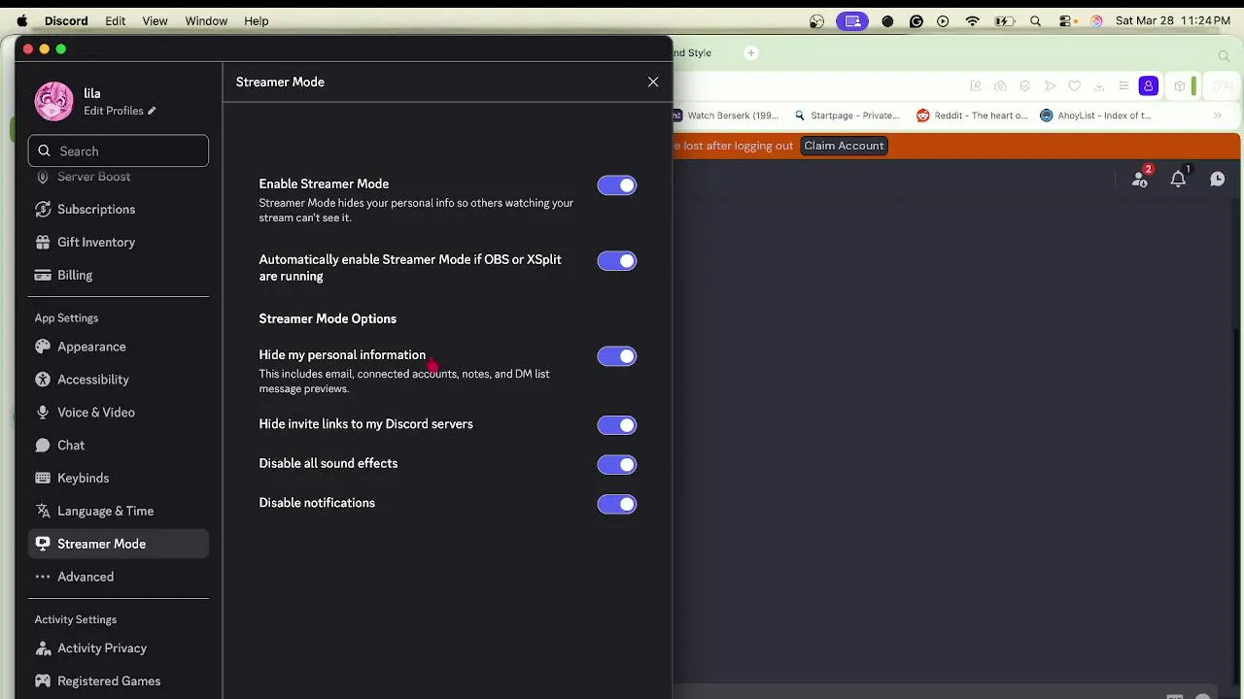
Task: Click the Voice & Video microphone icon
Action: click(x=43, y=413)
